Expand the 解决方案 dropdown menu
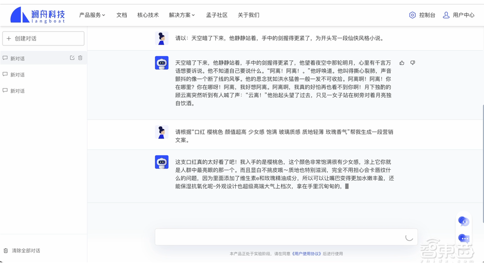Screen dimensions: 484x272 (182, 15)
